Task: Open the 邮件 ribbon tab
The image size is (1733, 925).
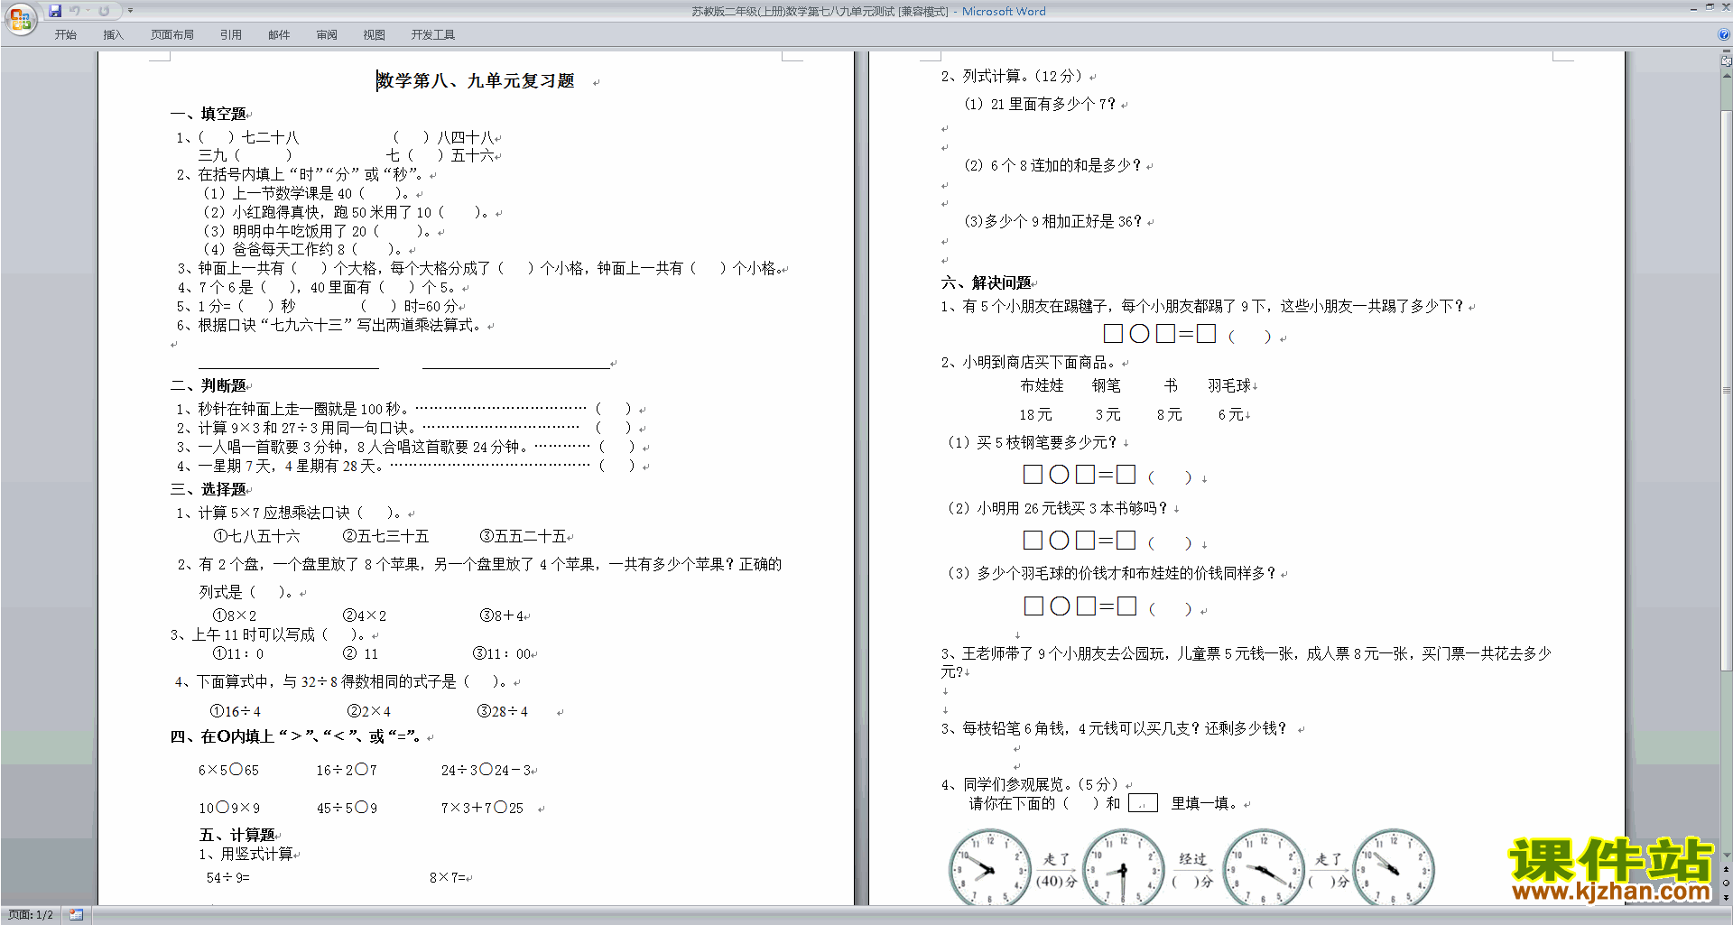Action: pos(279,34)
